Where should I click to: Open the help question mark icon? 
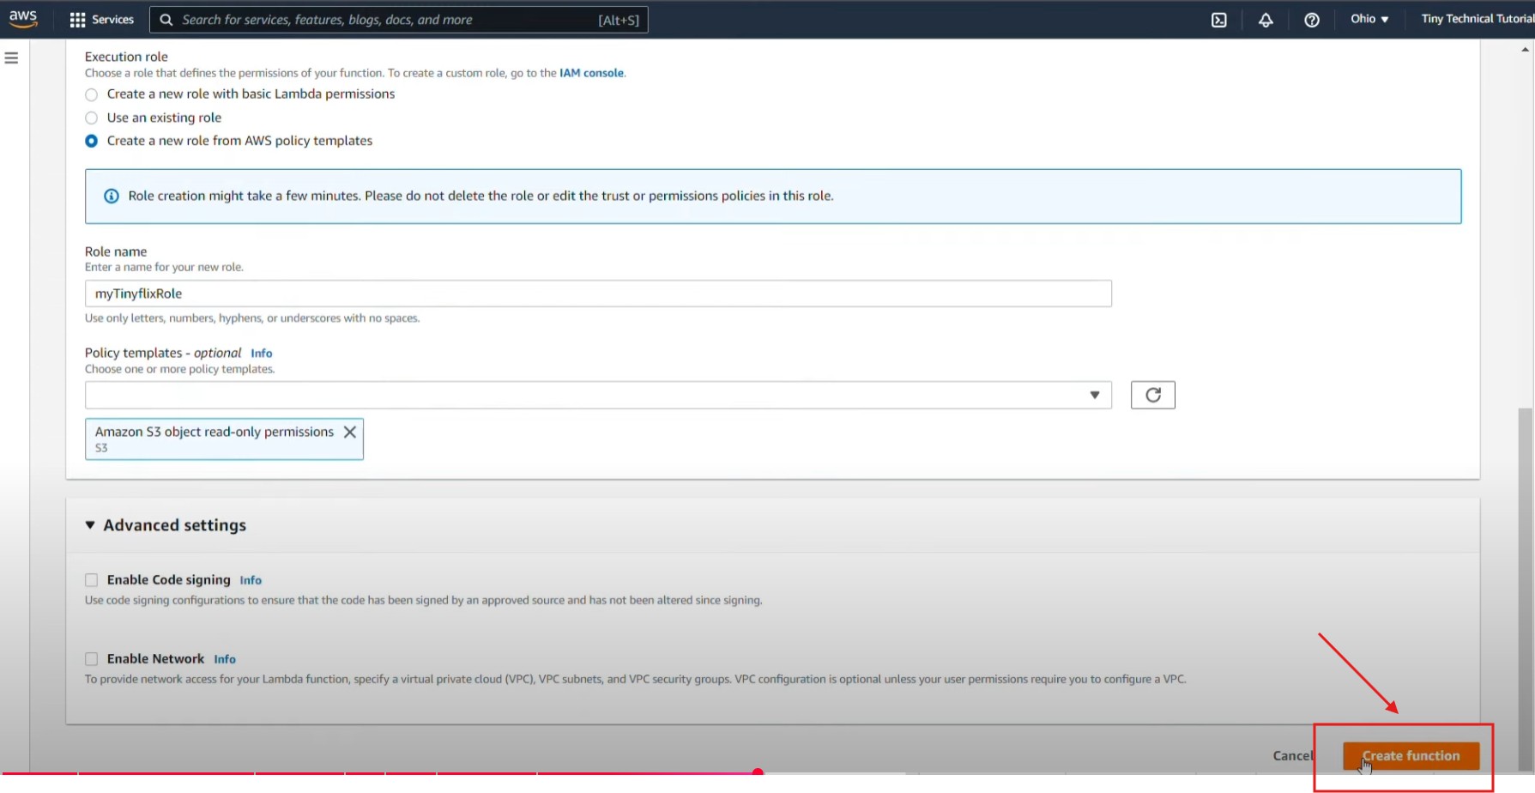coord(1312,20)
